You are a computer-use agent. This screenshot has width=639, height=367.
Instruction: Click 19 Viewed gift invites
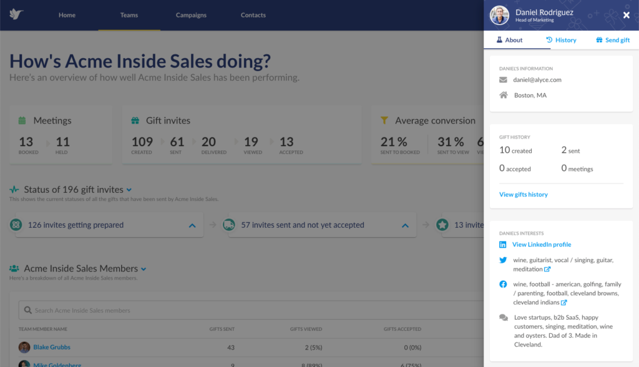[x=251, y=142]
